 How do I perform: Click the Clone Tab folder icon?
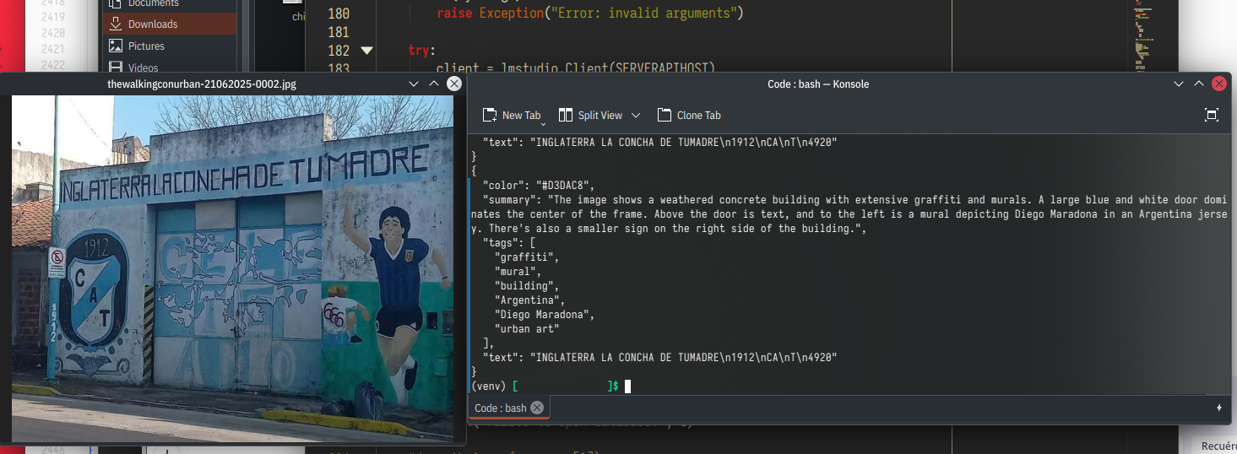(x=665, y=116)
